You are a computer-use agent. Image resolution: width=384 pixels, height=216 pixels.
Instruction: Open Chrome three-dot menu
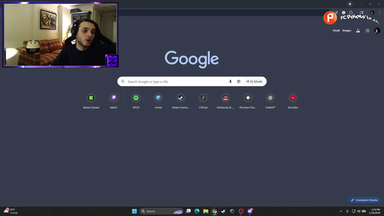point(379,13)
